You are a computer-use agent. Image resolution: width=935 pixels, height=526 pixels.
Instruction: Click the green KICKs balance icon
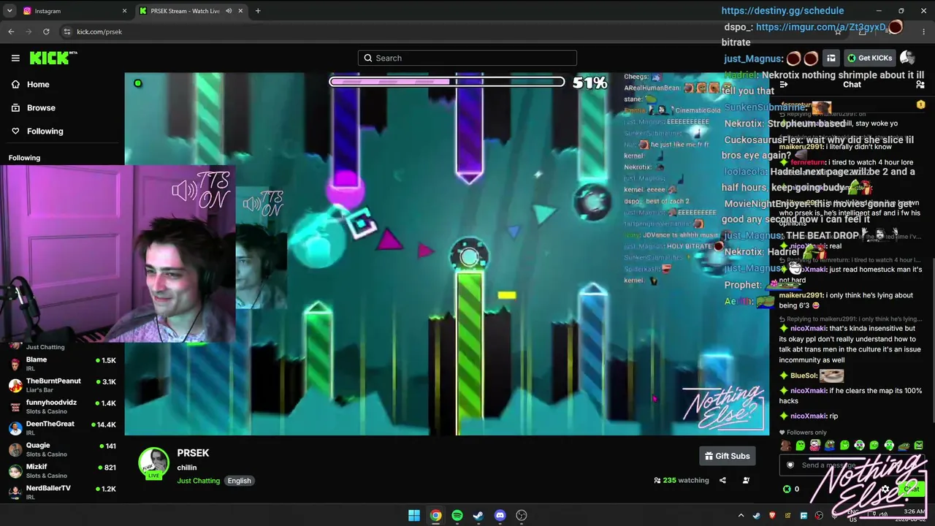pyautogui.click(x=787, y=489)
